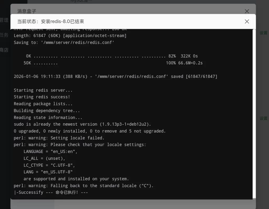
Task: Click the upper 设置 link on right
Action: click(x=263, y=33)
